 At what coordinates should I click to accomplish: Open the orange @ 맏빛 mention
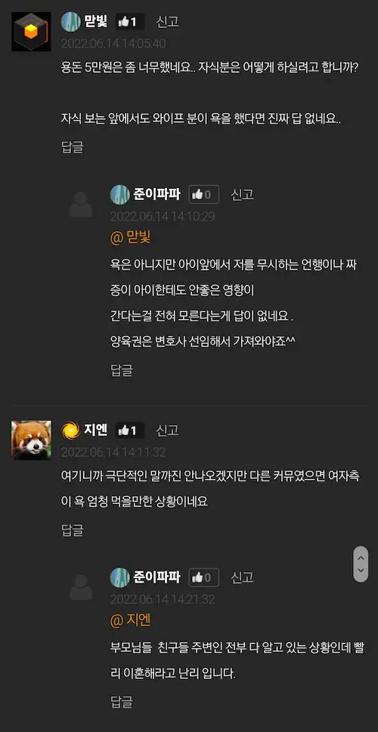click(130, 238)
